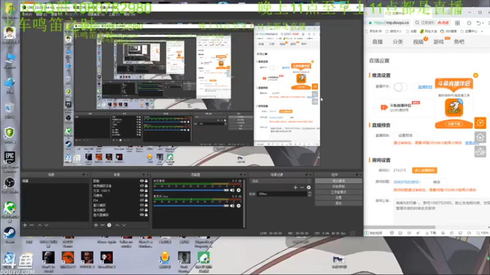Toggle visibility of 视频捕获设备 source

pos(141,186)
